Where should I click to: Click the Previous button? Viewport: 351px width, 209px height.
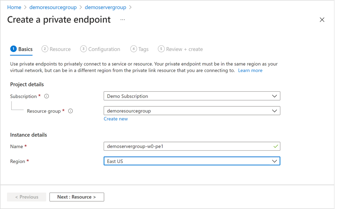point(27,197)
